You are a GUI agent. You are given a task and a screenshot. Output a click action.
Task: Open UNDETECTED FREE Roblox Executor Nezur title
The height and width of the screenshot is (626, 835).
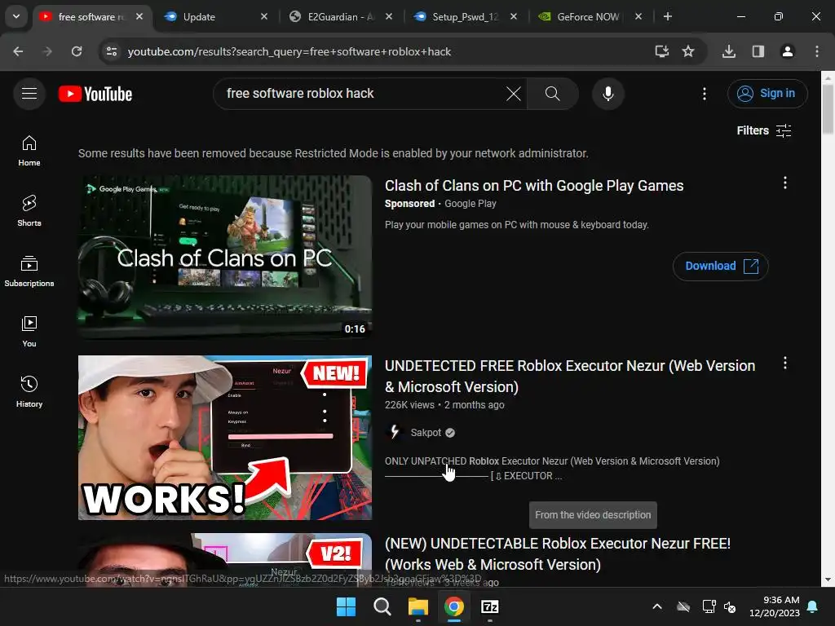tap(570, 377)
